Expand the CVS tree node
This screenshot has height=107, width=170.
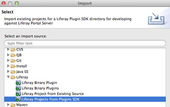pyautogui.click(x=8, y=49)
